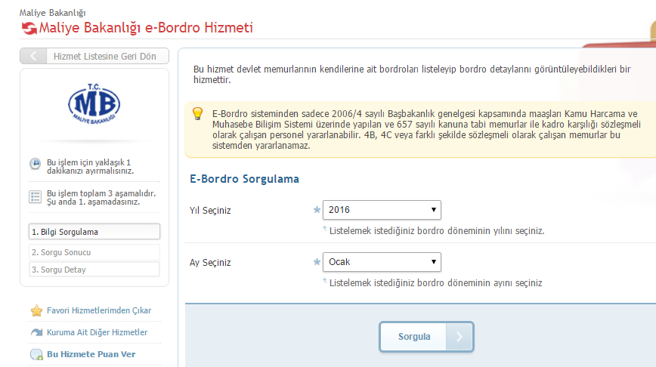Click the star icon for favorites
This screenshot has height=367, width=656.
36,310
